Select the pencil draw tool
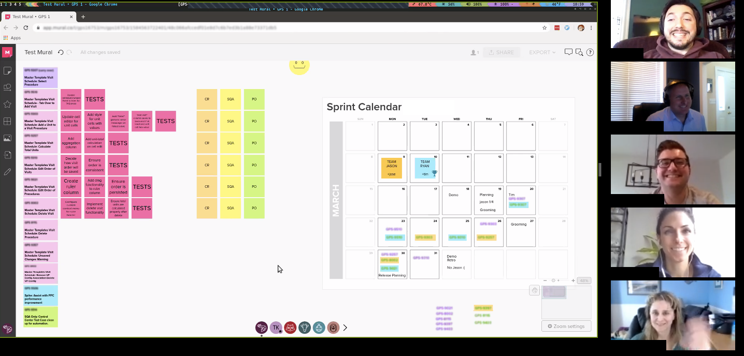 tap(7, 172)
